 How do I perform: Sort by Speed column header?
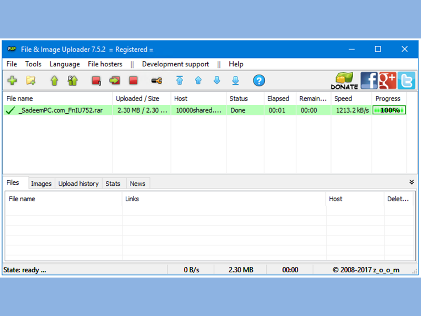(x=351, y=98)
